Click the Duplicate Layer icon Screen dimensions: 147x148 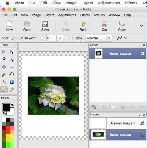click(x=113, y=107)
